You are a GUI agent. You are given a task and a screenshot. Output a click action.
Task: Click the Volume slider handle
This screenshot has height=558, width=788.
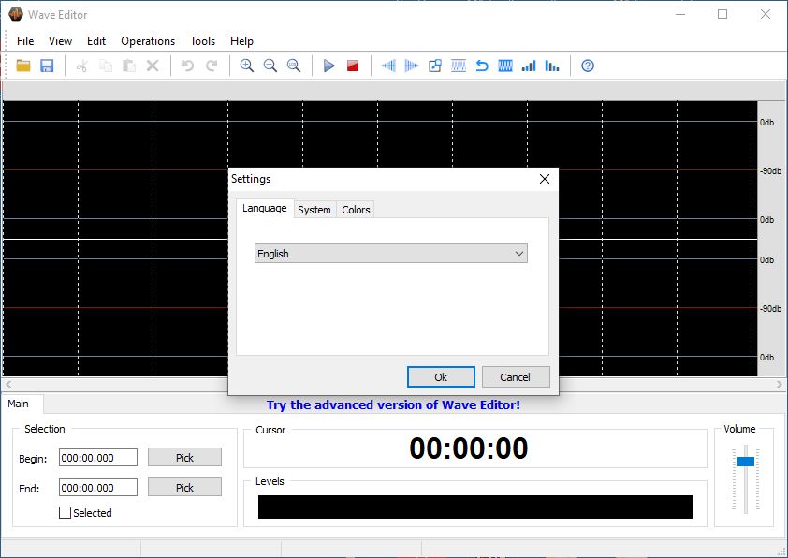[745, 461]
